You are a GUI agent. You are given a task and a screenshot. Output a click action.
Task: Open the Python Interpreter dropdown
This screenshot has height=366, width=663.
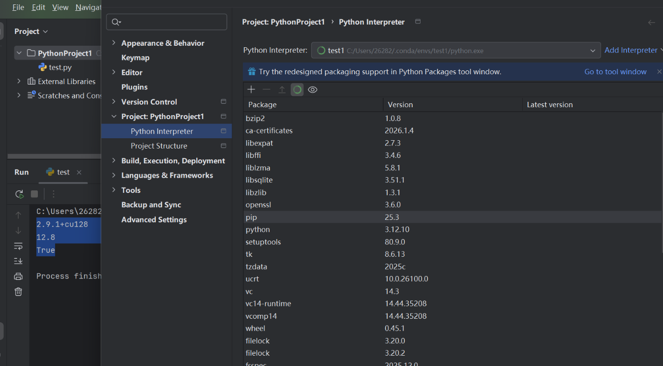pyautogui.click(x=592, y=51)
